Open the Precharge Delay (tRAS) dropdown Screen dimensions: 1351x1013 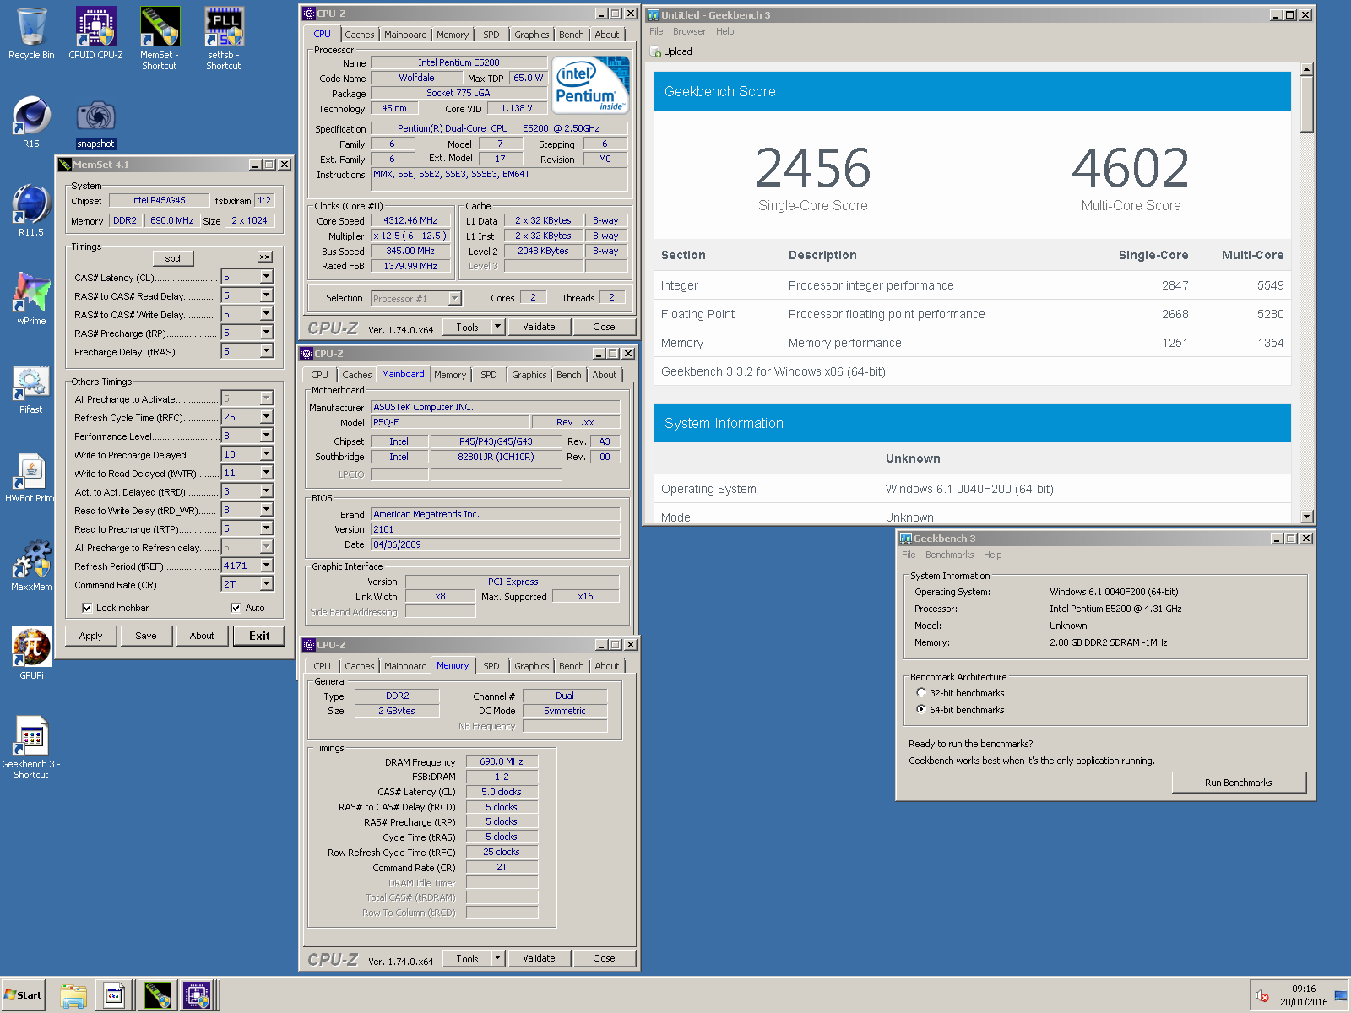click(267, 351)
